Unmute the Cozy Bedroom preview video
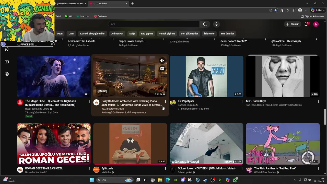 coord(162,61)
